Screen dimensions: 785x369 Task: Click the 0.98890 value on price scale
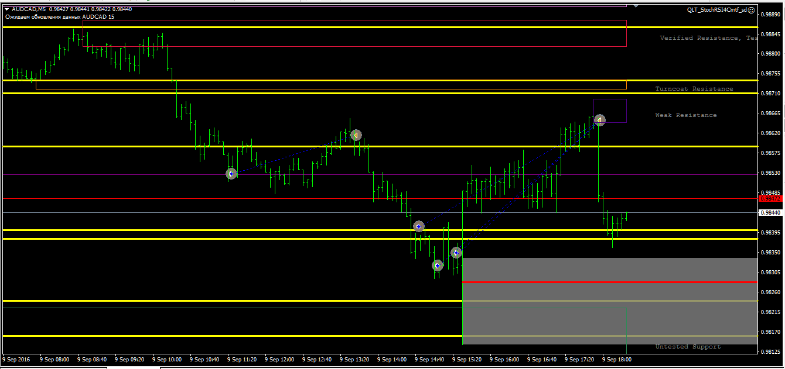[x=770, y=15]
